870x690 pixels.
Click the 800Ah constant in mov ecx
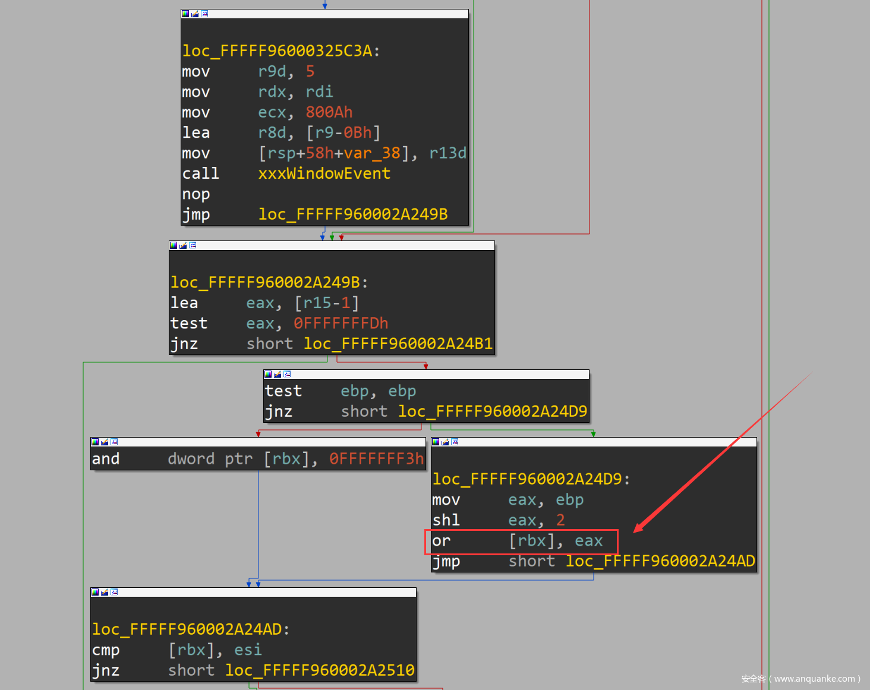(329, 112)
